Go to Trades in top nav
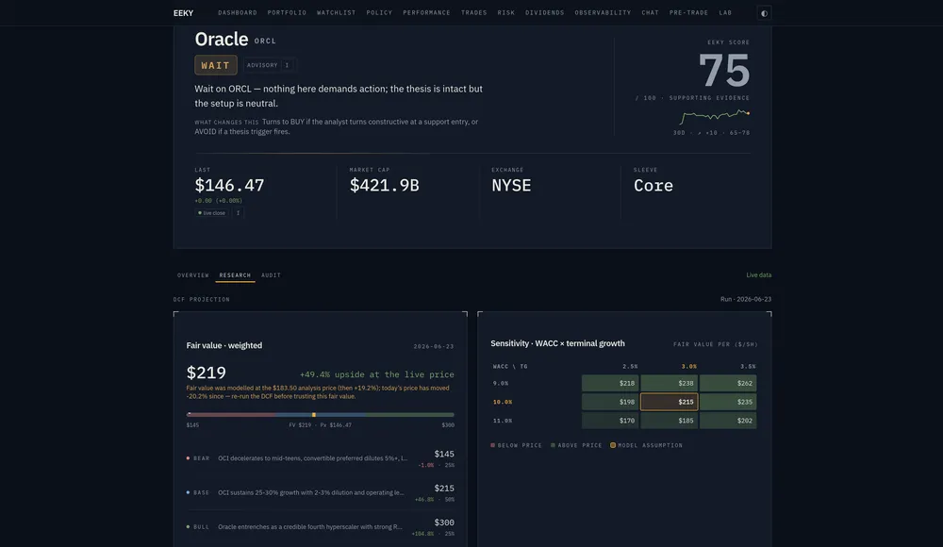 (474, 12)
